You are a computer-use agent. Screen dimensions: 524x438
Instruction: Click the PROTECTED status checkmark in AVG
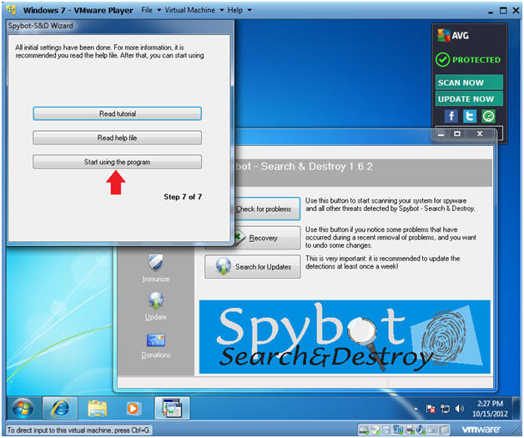(x=442, y=60)
